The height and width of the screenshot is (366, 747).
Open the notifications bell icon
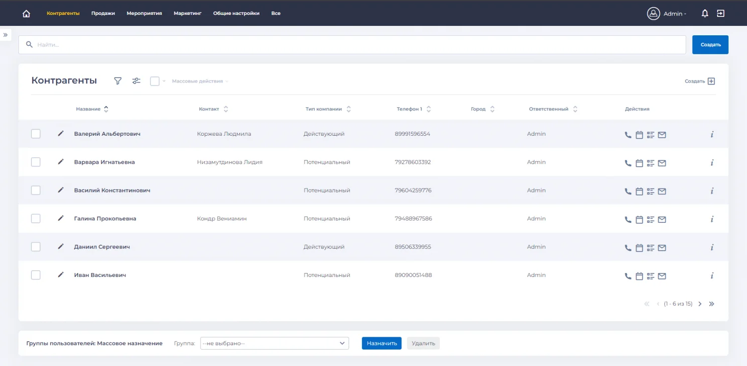tap(705, 13)
